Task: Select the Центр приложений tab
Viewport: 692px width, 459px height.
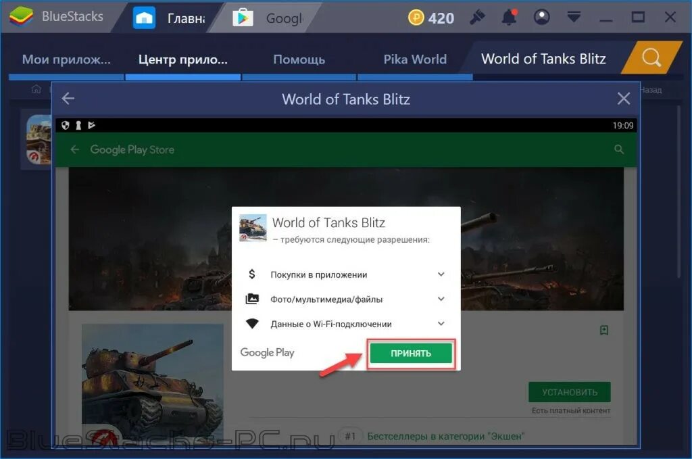Action: tap(183, 59)
